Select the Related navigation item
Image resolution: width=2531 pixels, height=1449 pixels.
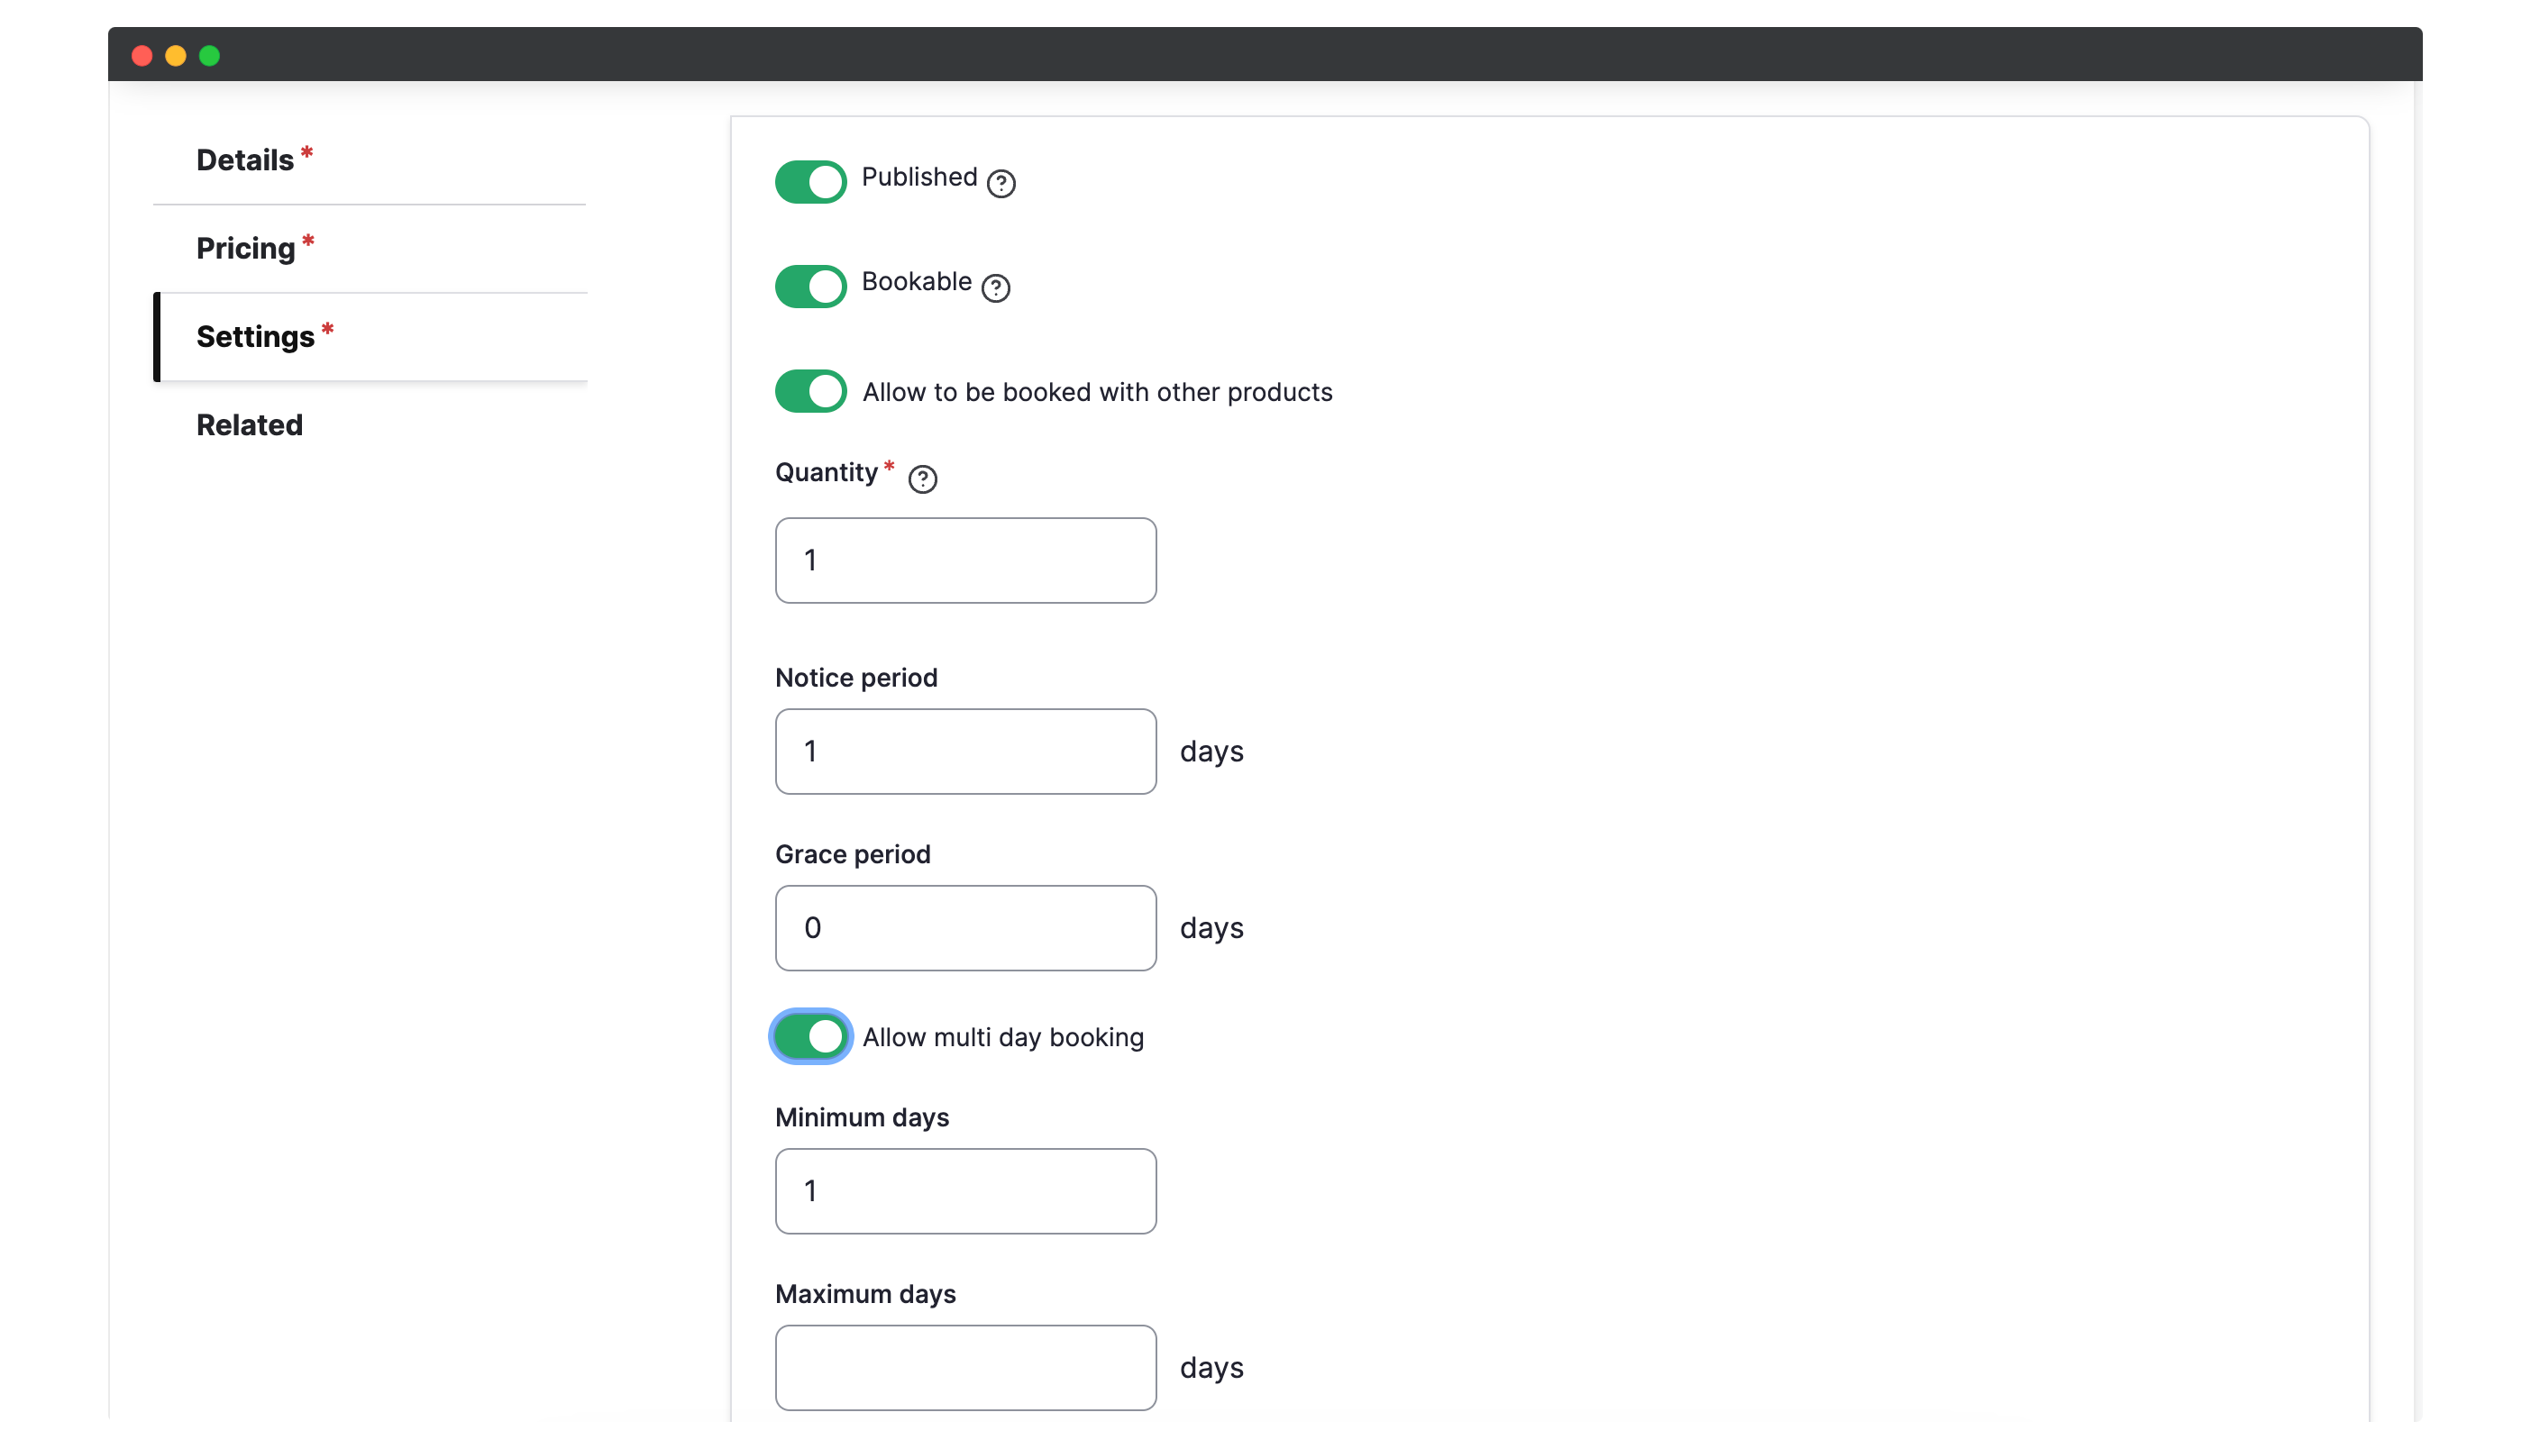tap(249, 424)
